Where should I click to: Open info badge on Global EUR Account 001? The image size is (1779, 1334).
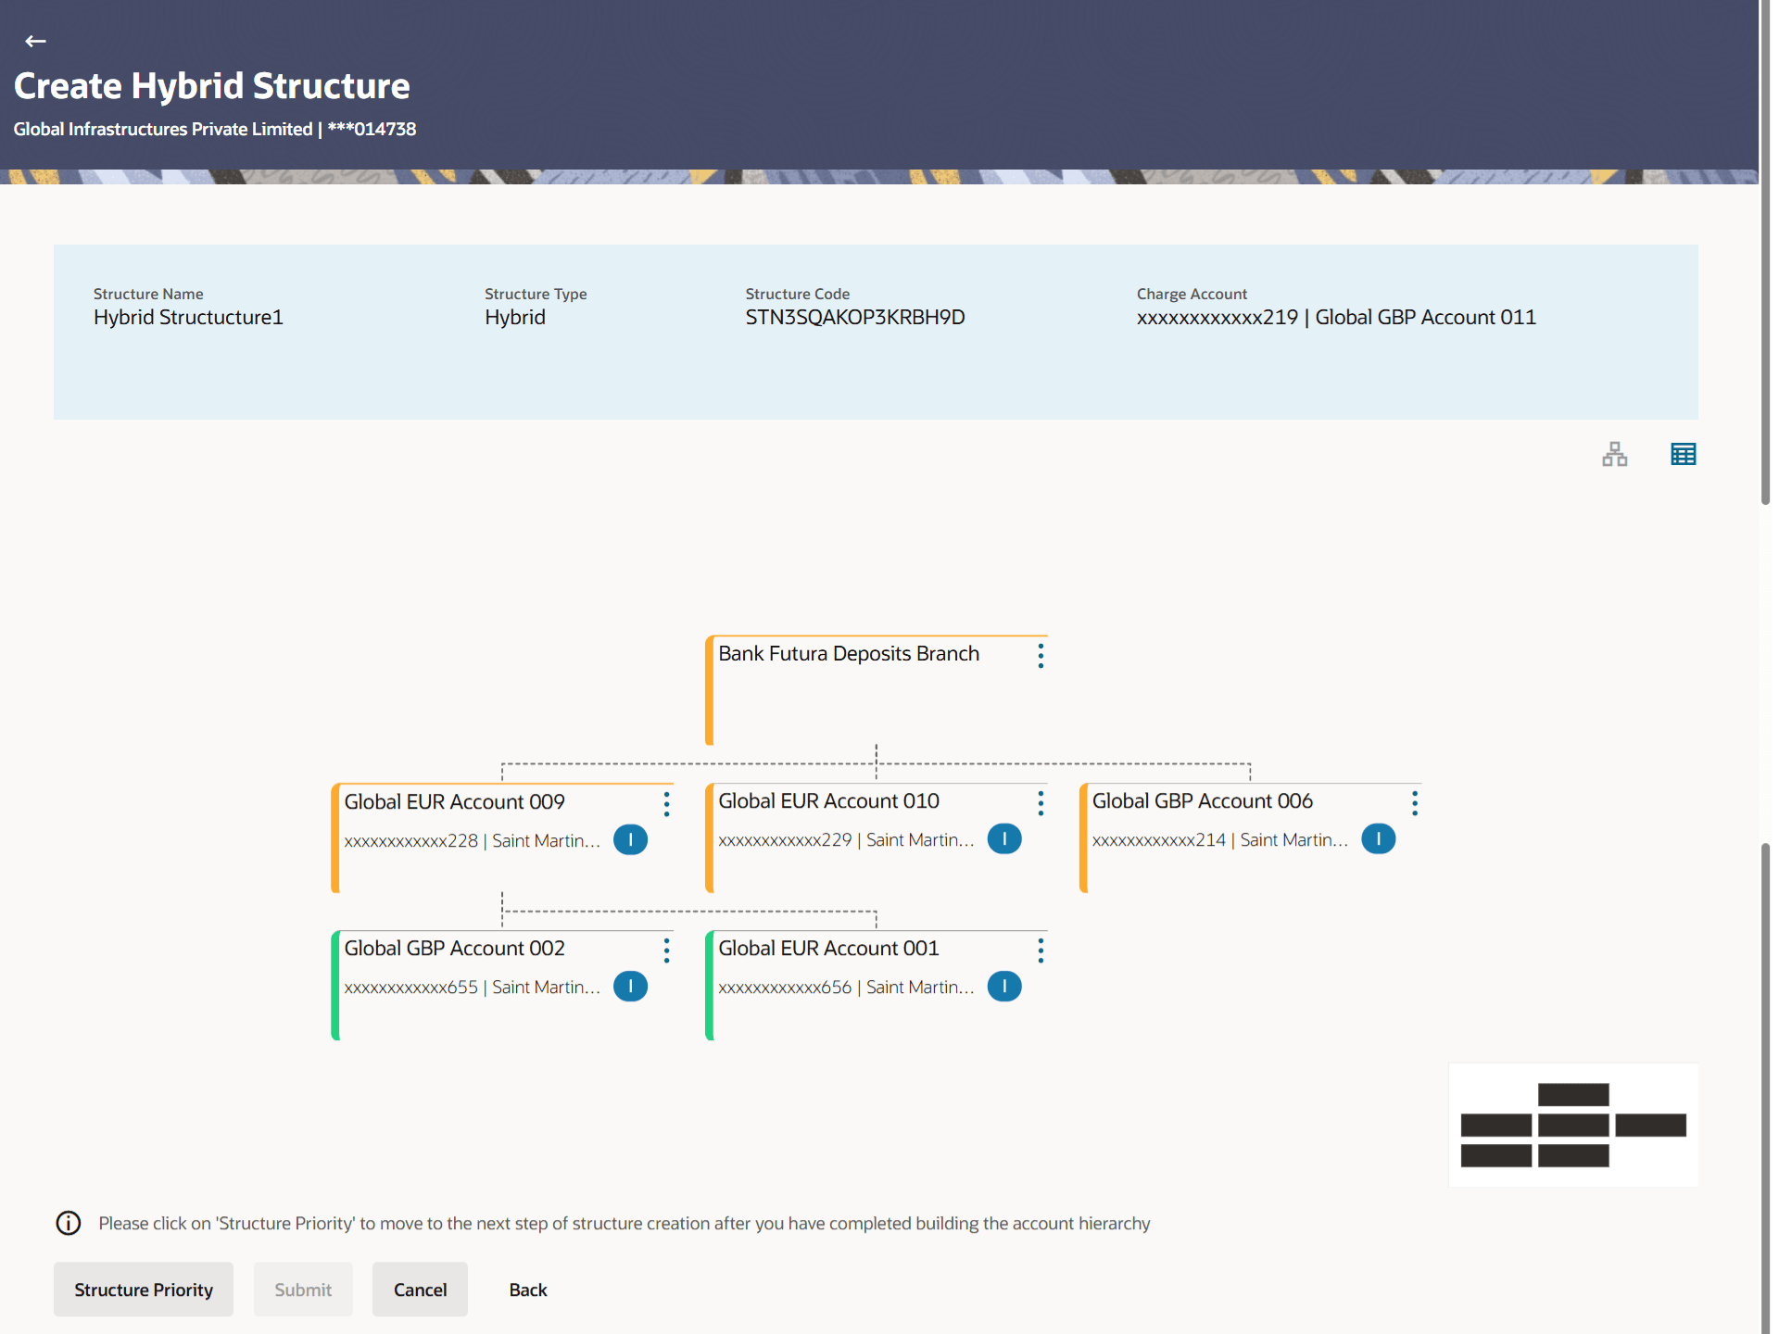point(1004,987)
